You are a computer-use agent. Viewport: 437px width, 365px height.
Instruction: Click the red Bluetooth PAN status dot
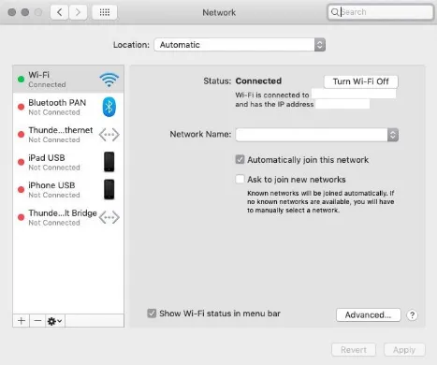pos(21,107)
